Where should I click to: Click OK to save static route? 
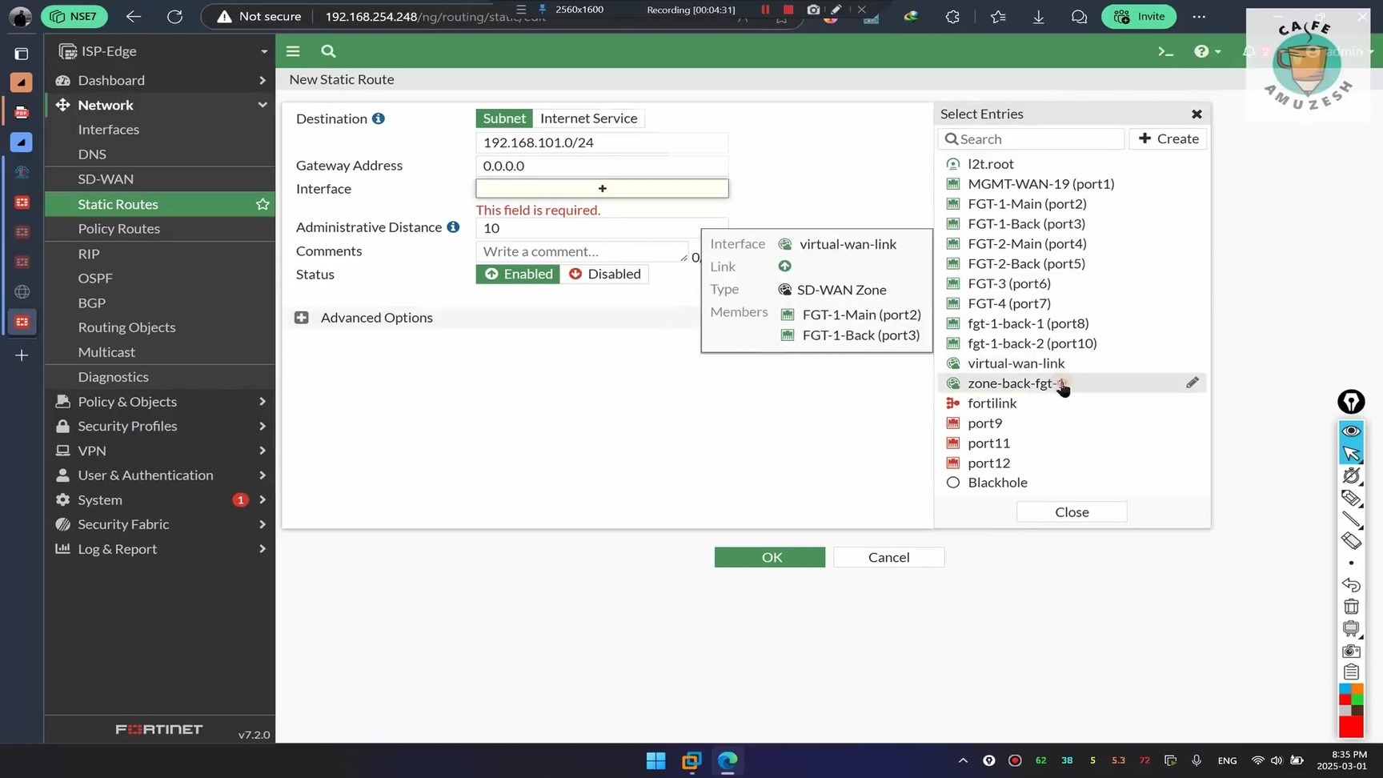(x=770, y=557)
